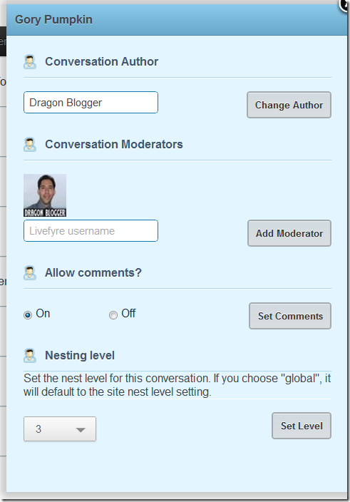
Task: Click the Set Comments button
Action: [x=290, y=316]
